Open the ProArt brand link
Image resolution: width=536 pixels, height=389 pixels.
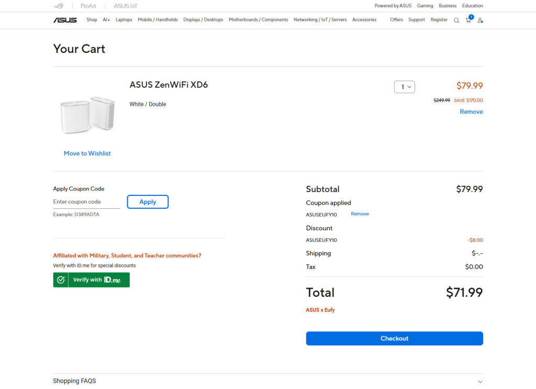coord(88,6)
